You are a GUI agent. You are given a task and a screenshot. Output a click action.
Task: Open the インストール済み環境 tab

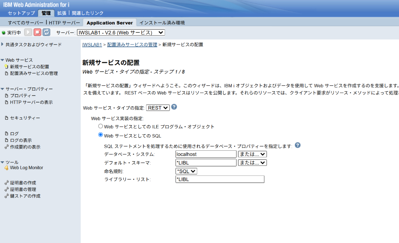(x=162, y=23)
